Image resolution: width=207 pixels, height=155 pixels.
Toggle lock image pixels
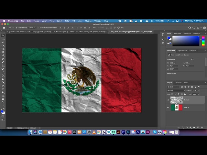pyautogui.click(x=175, y=94)
